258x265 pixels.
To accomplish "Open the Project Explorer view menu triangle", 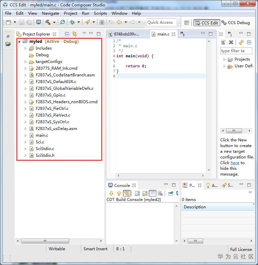I will coord(84,33).
